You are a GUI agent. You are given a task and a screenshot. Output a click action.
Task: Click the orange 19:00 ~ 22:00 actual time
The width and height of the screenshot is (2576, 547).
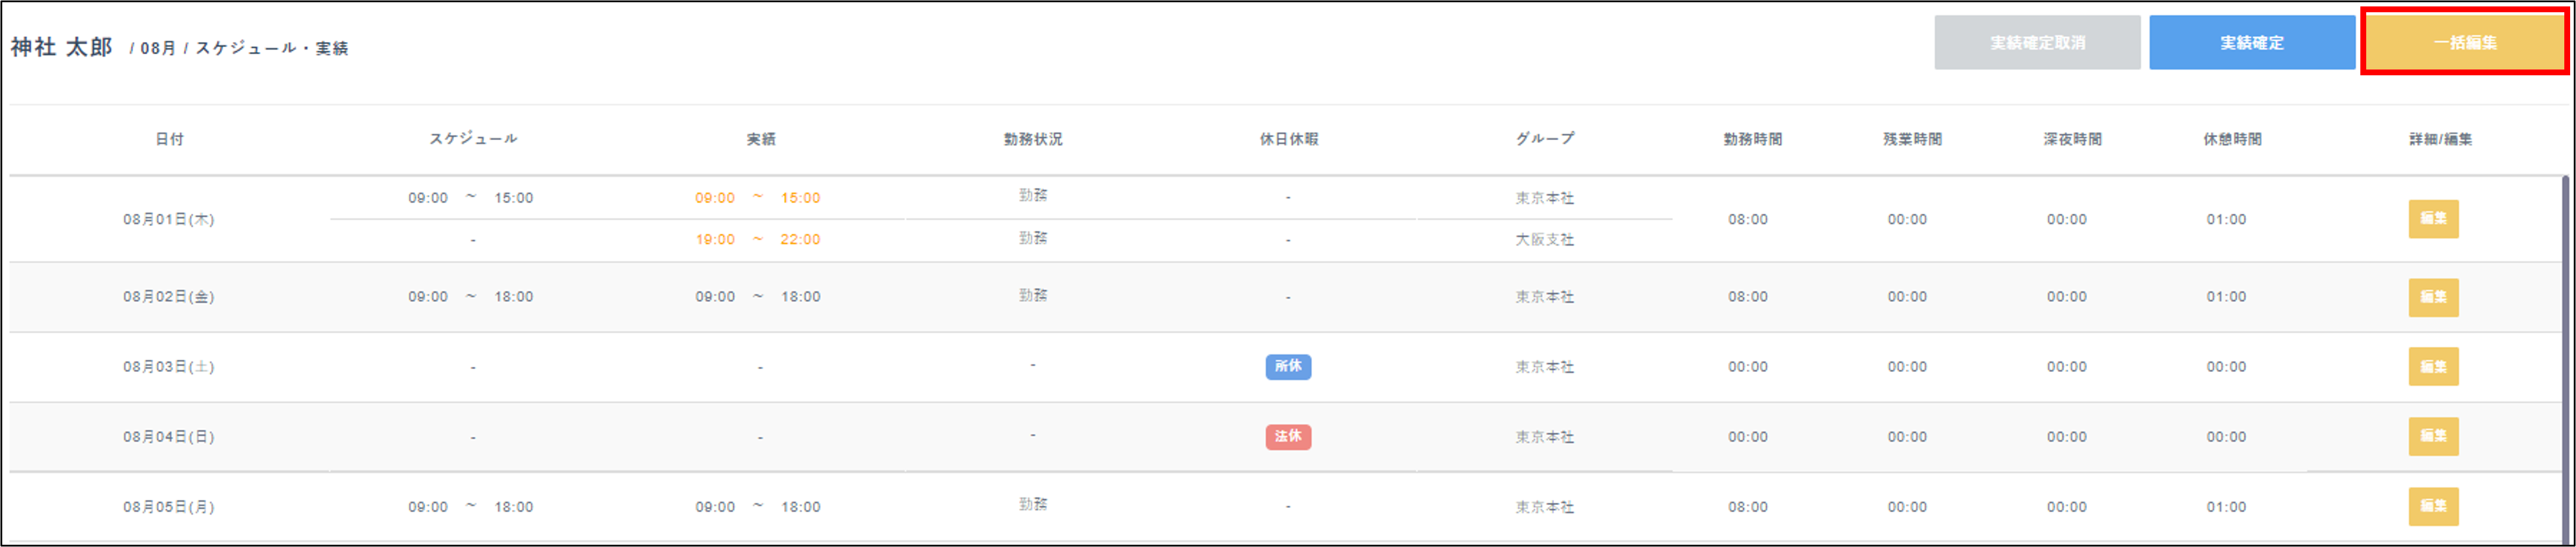click(757, 239)
